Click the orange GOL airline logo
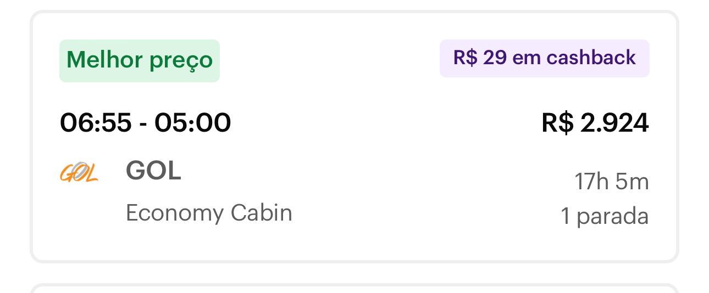 coord(79,172)
